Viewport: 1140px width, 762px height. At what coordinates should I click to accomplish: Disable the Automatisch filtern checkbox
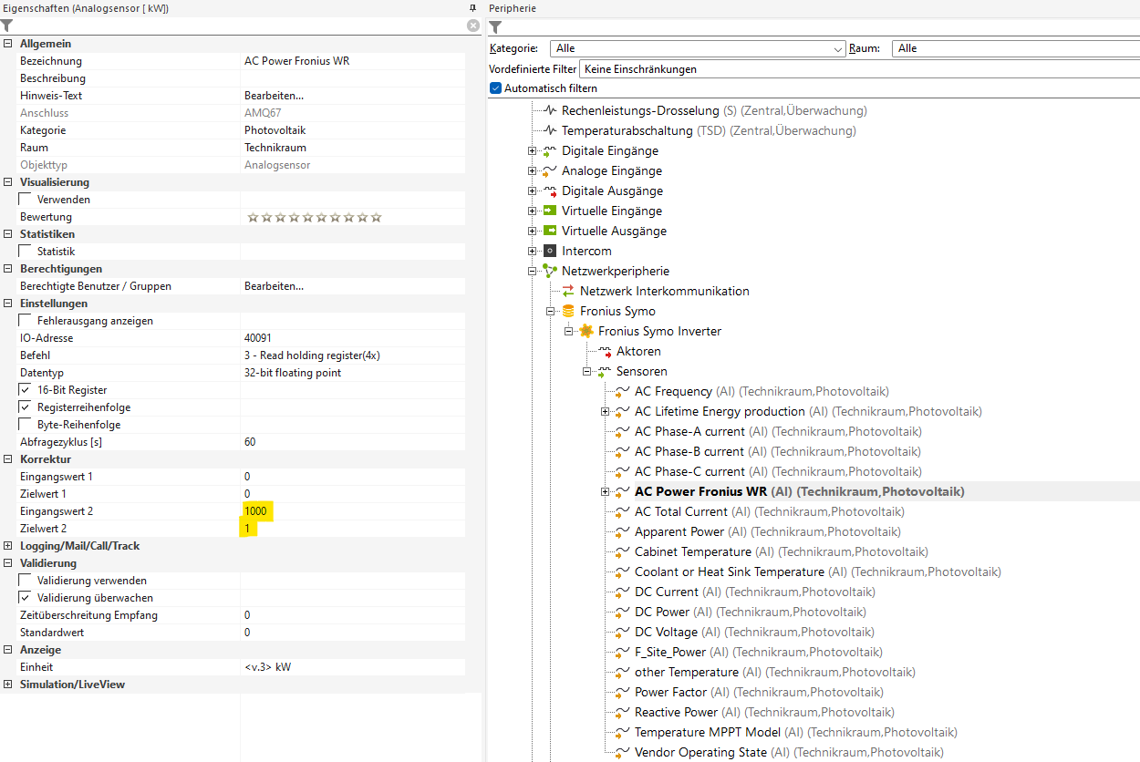point(496,88)
